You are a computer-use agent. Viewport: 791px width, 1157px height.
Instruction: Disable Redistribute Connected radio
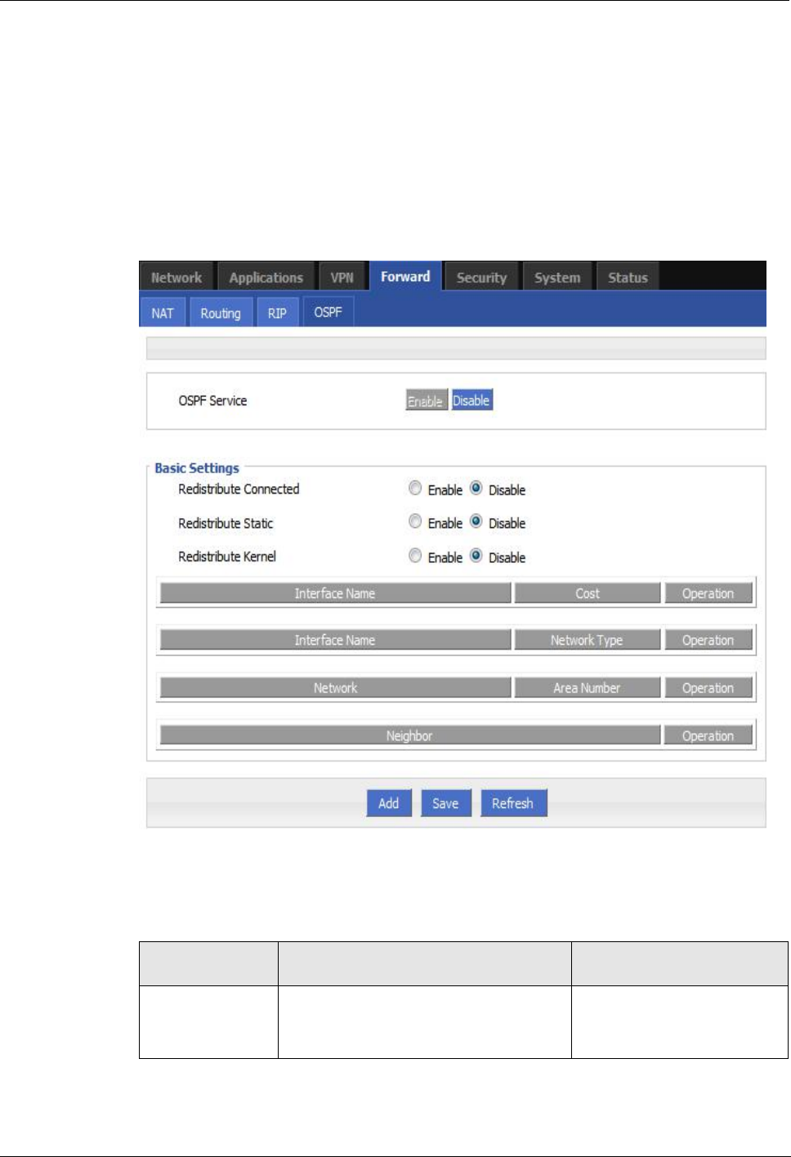coord(476,489)
